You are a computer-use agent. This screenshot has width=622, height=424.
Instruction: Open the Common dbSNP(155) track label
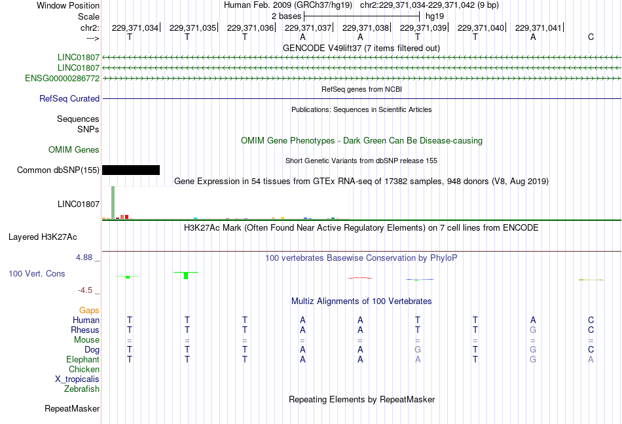(58, 170)
